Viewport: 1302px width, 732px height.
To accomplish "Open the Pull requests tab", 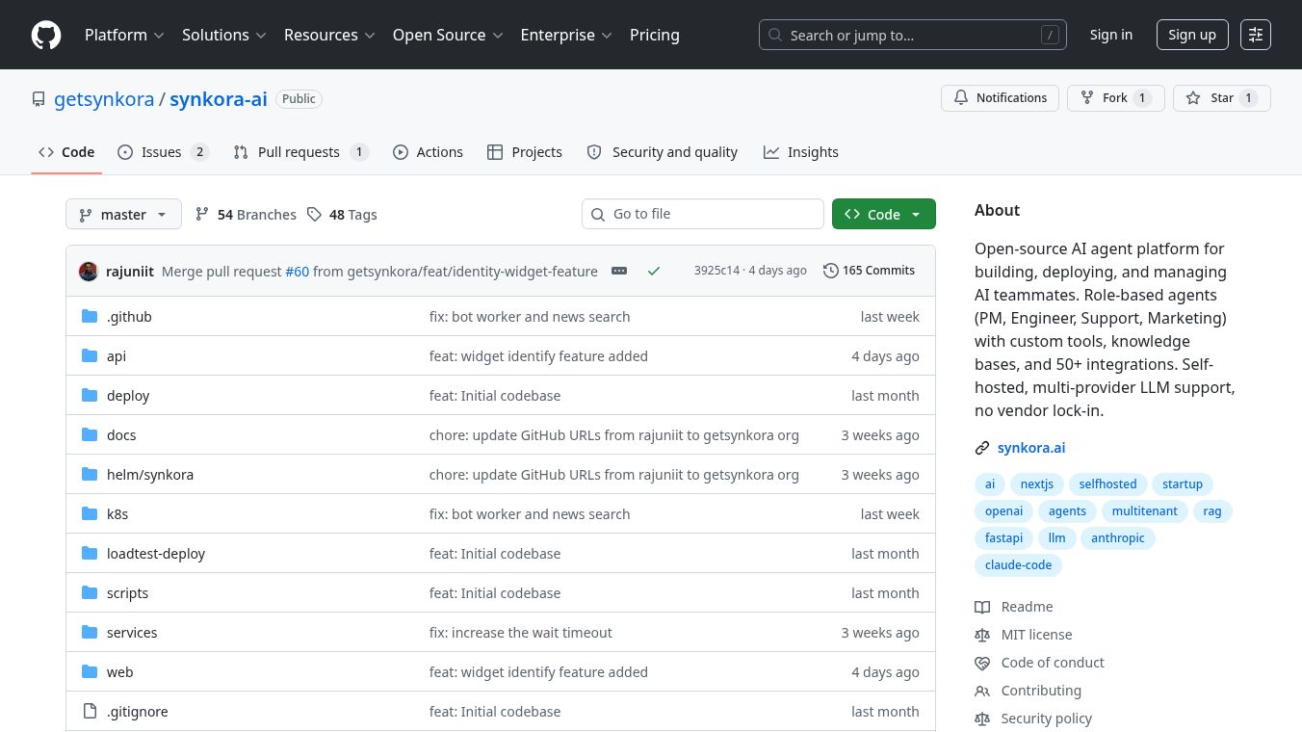I will pos(299,152).
